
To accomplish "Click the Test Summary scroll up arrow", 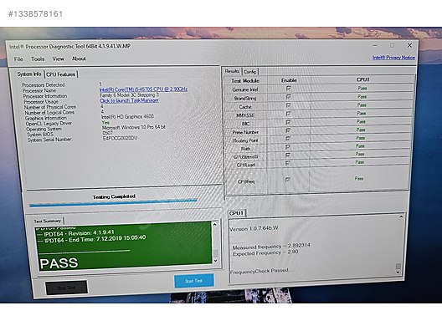I will click(x=215, y=225).
